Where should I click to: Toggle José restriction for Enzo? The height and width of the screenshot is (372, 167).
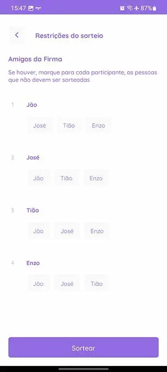click(x=67, y=284)
